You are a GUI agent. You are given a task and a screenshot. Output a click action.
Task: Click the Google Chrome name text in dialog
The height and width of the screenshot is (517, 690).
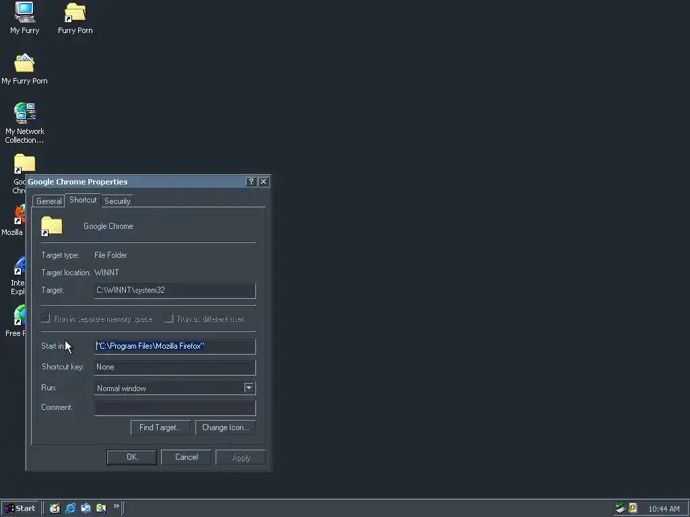[x=108, y=226]
